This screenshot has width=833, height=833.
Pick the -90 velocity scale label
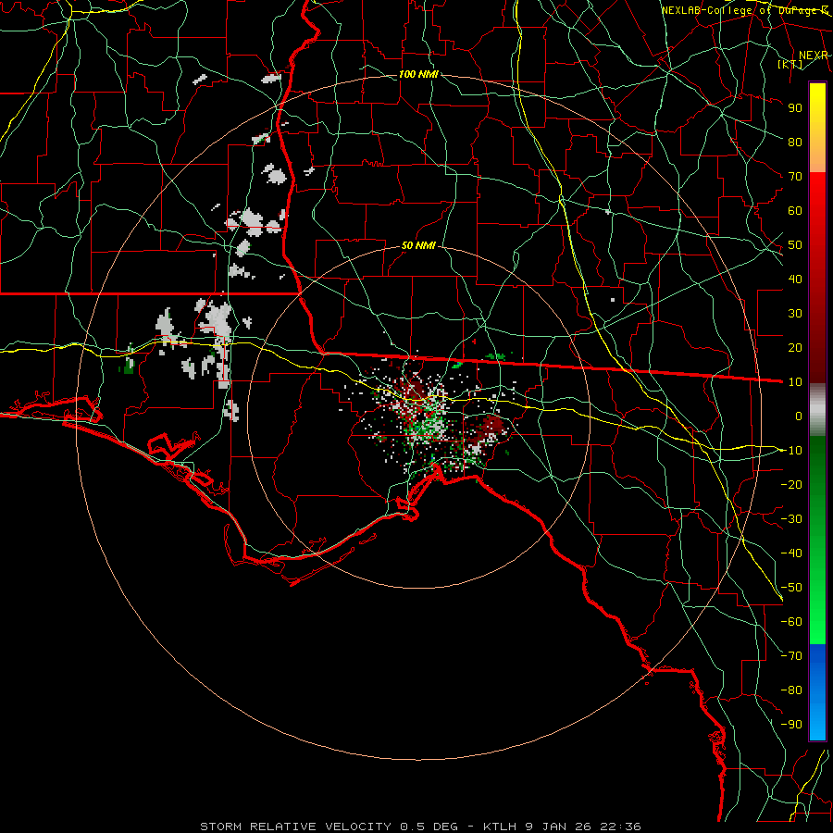pyautogui.click(x=791, y=725)
